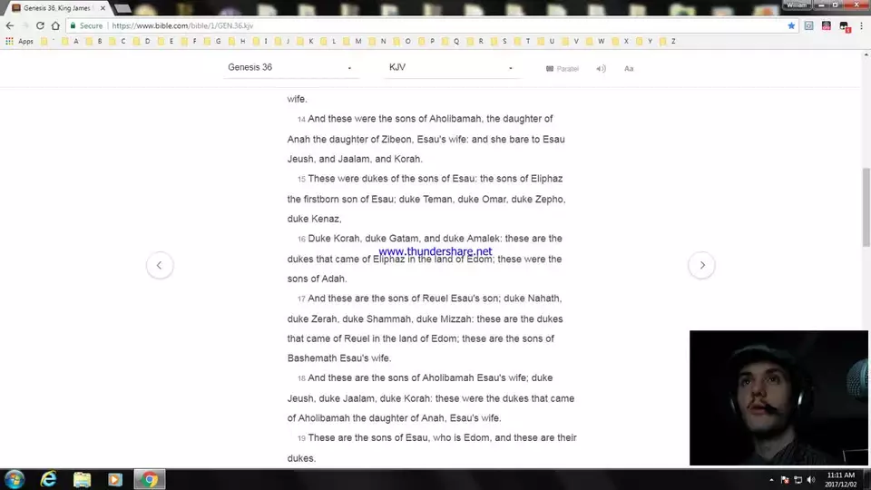Image resolution: width=871 pixels, height=490 pixels.
Task: Click the page vertical scrollbar
Action: tap(865, 209)
